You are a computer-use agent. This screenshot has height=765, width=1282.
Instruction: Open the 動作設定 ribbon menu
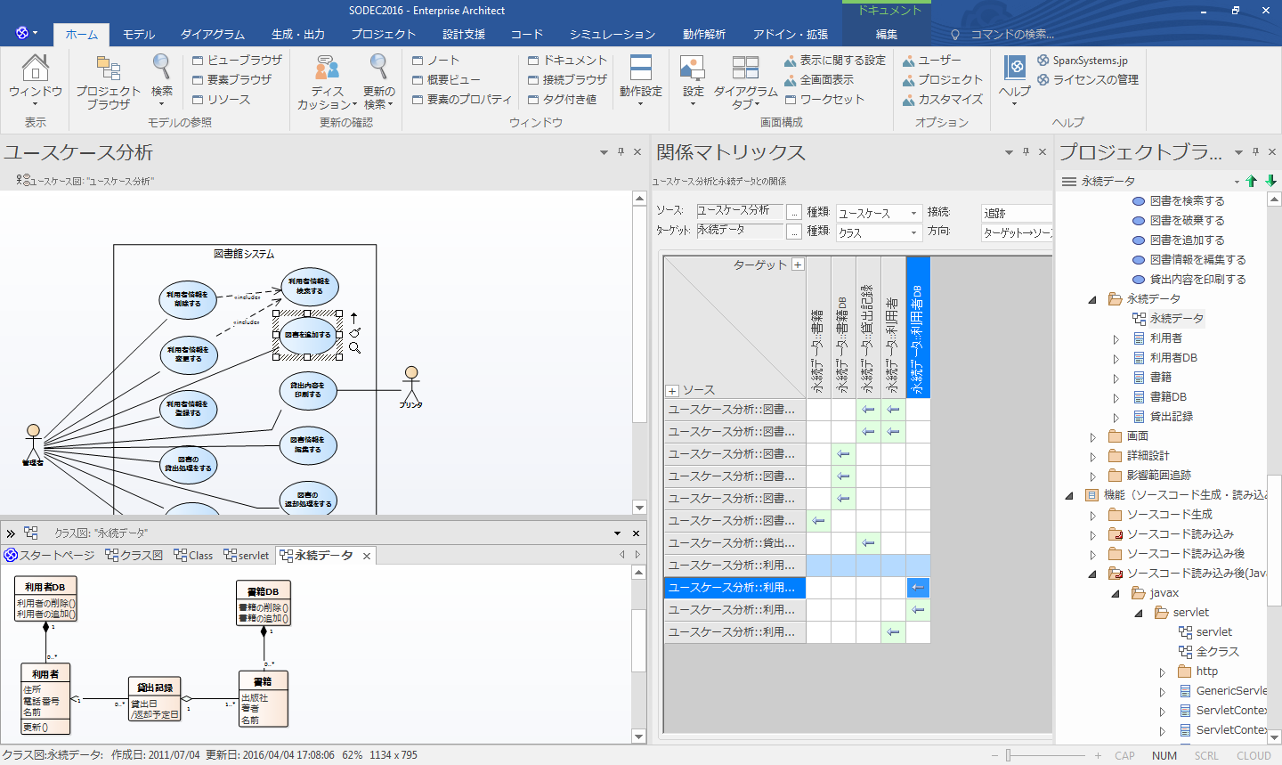point(641,82)
